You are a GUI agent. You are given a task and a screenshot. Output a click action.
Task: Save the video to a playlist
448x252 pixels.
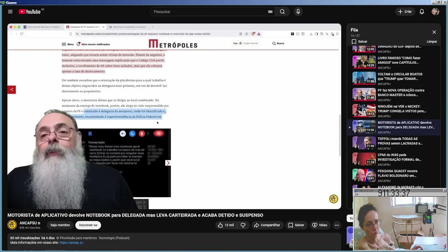pyautogui.click(x=296, y=225)
